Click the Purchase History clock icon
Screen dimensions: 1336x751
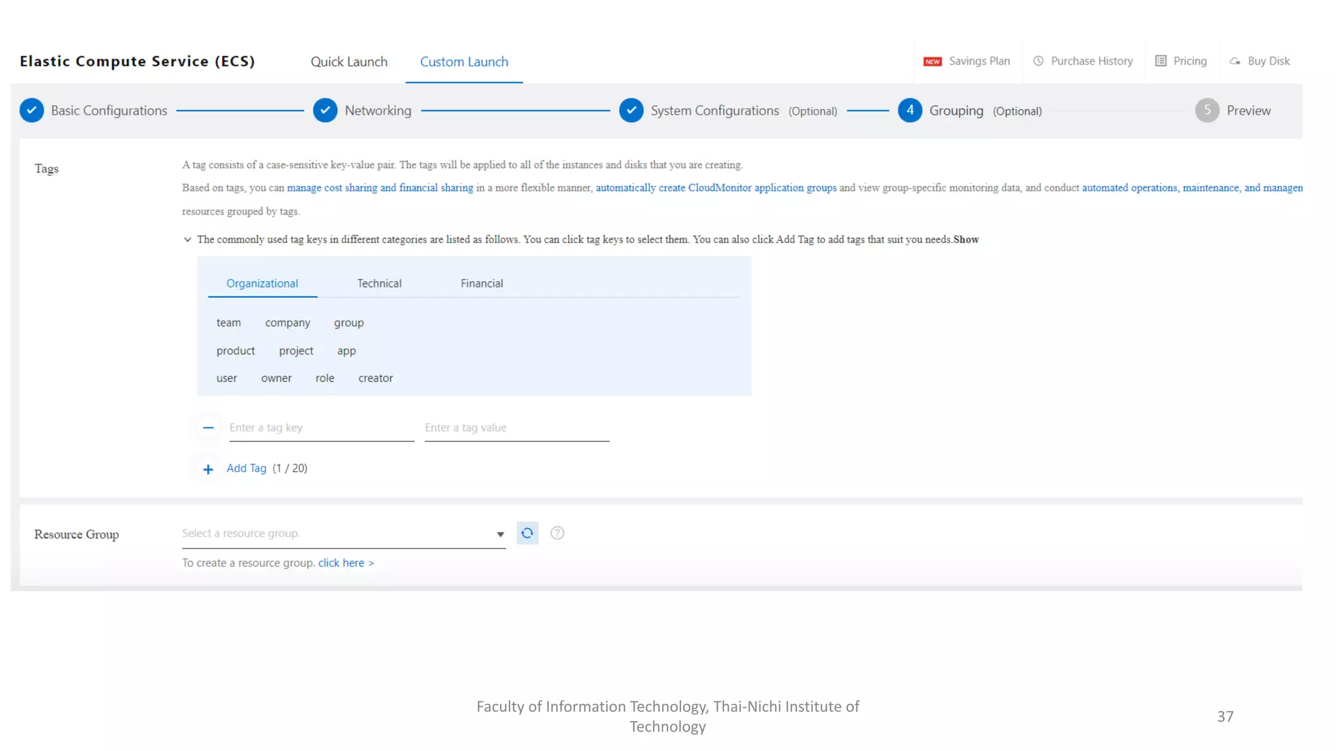(1039, 61)
